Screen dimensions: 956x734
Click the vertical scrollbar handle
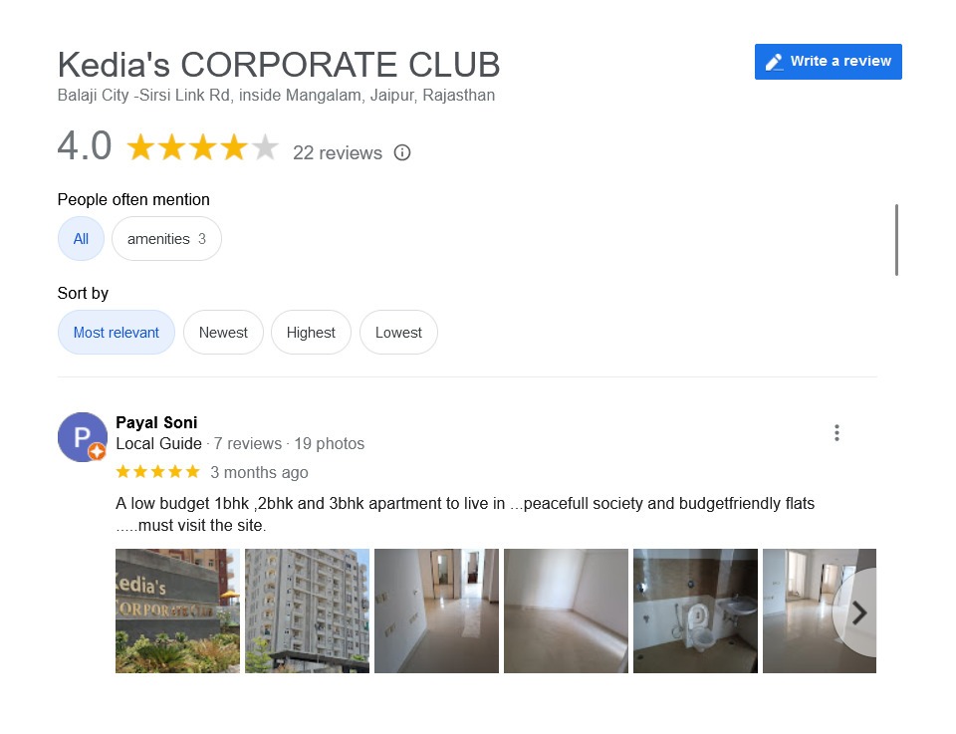pyautogui.click(x=896, y=240)
